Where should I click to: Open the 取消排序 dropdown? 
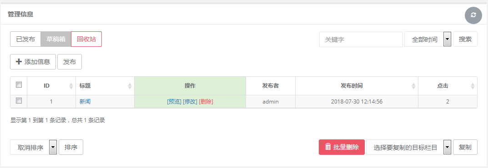pos(34,147)
